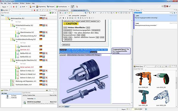Collapse the Bedienung der Maschine has Topic expander

tap(17, 63)
